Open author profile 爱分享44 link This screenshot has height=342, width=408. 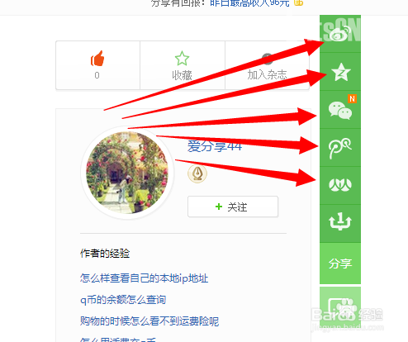tap(215, 146)
